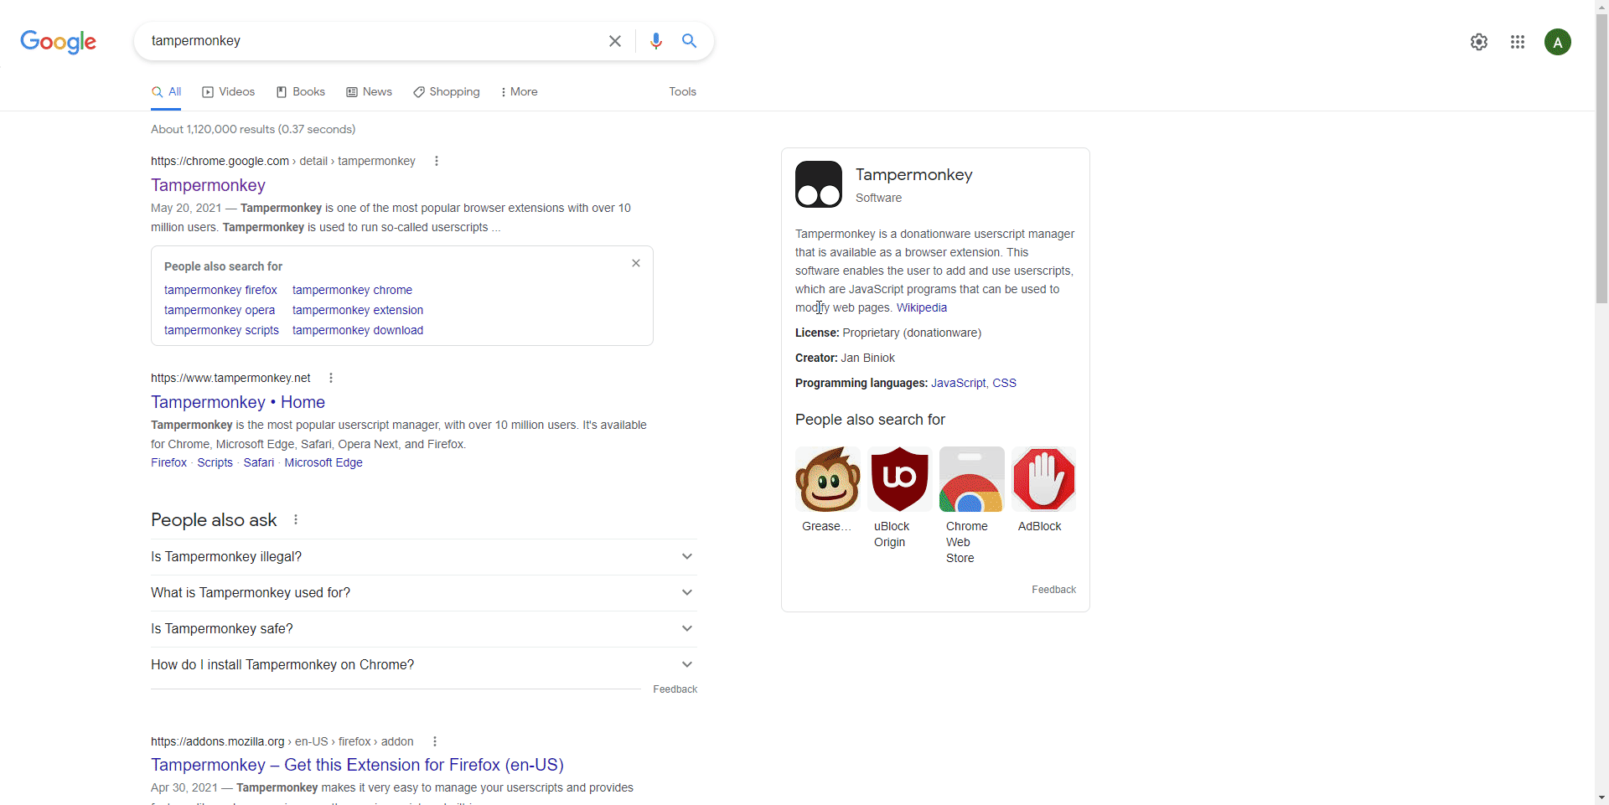Image resolution: width=1609 pixels, height=805 pixels.
Task: Switch to Books tab
Action: point(301,92)
